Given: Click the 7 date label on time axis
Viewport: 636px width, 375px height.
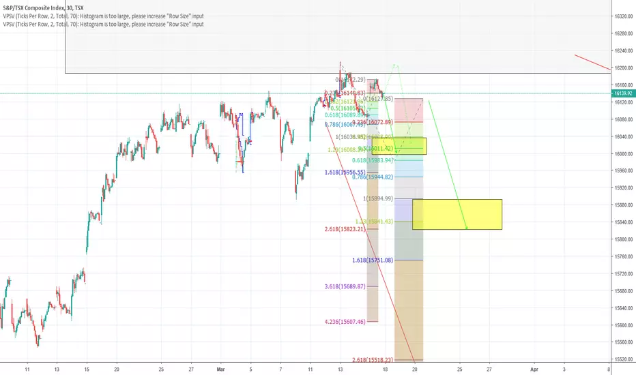Looking at the screenshot, I should click(280, 370).
